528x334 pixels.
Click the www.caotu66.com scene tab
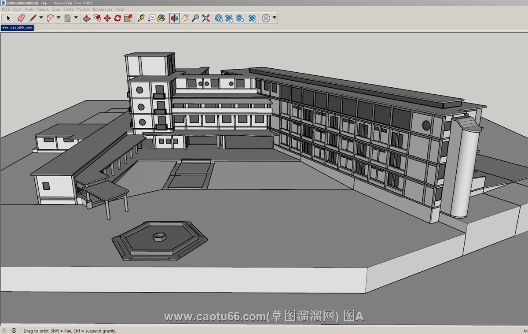17,27
